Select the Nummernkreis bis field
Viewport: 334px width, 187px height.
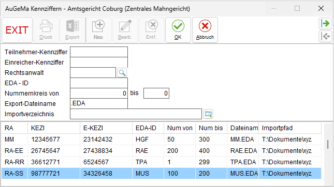(156, 93)
